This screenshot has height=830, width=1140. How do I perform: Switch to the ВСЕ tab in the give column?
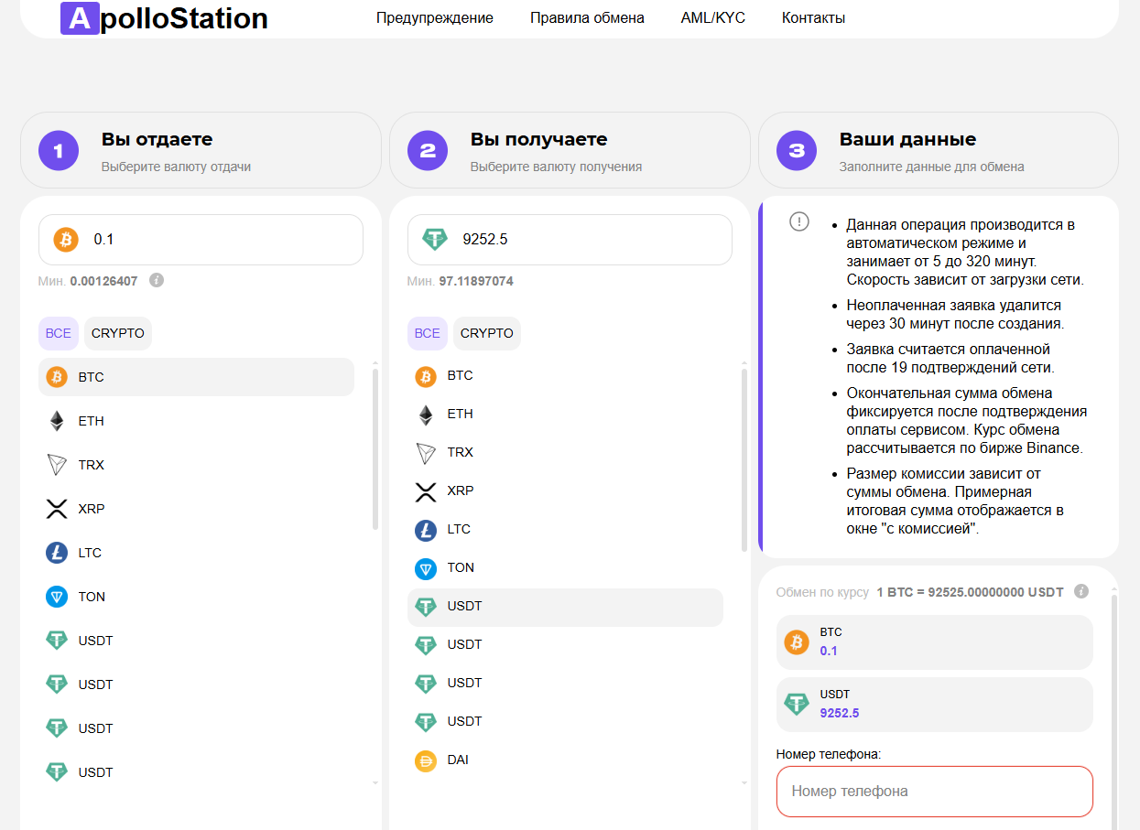pyautogui.click(x=59, y=333)
